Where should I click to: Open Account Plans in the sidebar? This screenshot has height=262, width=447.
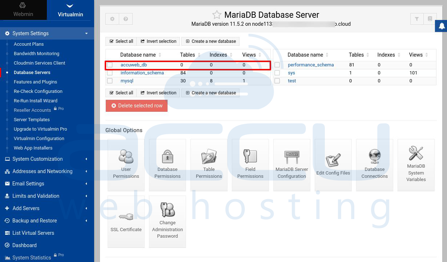[29, 44]
